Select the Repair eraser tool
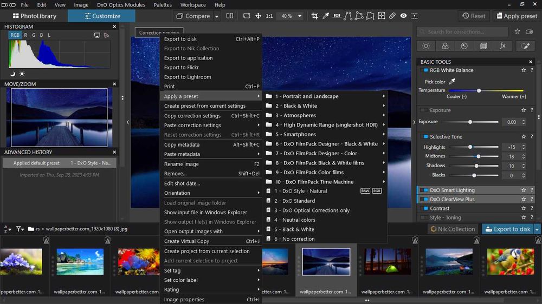 coord(392,16)
